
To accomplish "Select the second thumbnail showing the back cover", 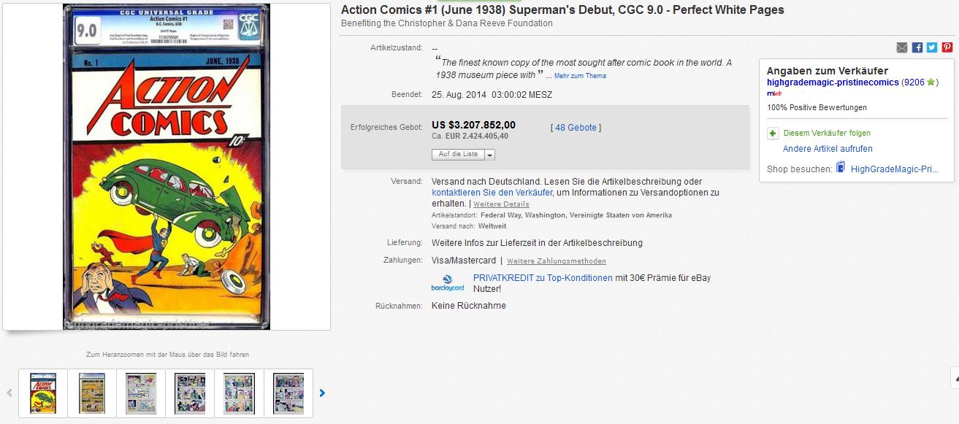I will [x=92, y=393].
